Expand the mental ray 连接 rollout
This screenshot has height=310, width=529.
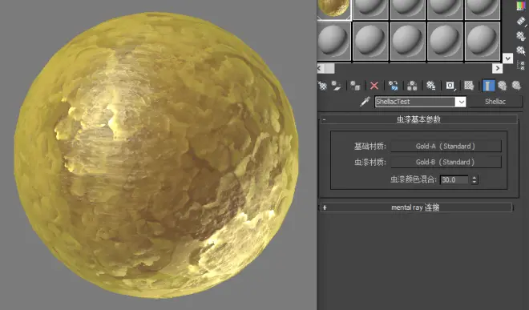pos(416,207)
